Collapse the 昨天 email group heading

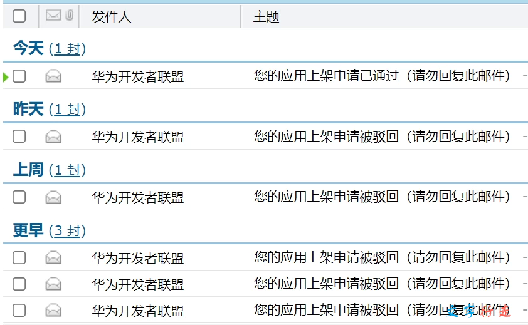pyautogui.click(x=28, y=109)
